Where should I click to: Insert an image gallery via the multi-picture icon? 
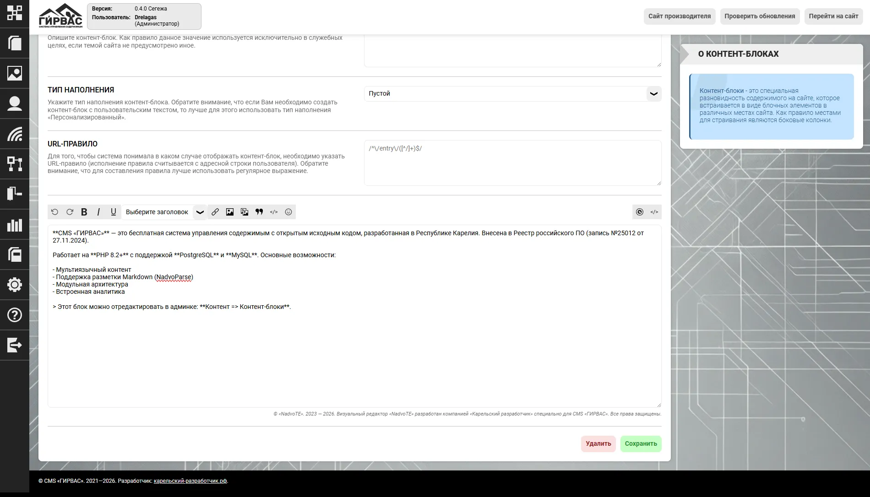245,212
